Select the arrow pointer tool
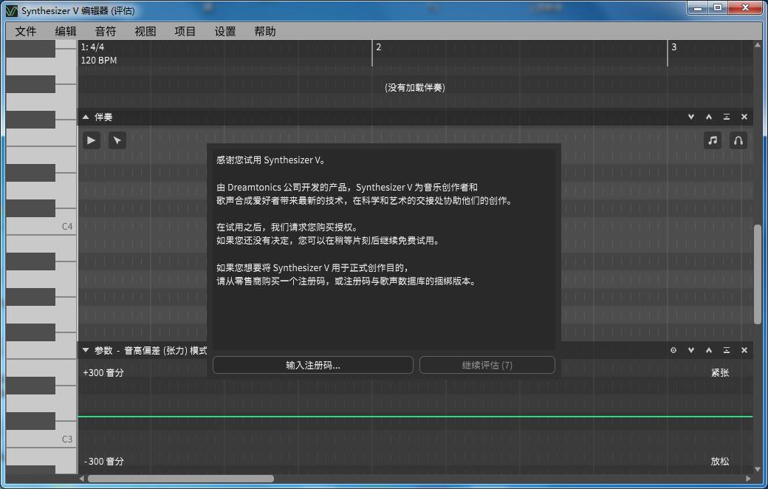This screenshot has width=768, height=489. coord(117,140)
